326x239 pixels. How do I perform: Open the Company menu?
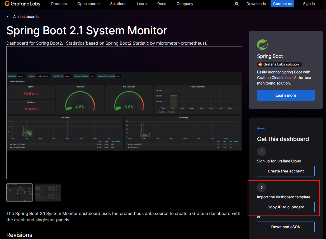tap(185, 4)
